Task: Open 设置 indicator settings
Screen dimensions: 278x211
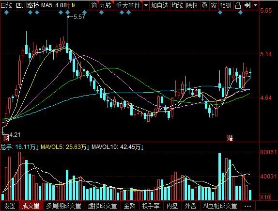Action: click(9, 206)
